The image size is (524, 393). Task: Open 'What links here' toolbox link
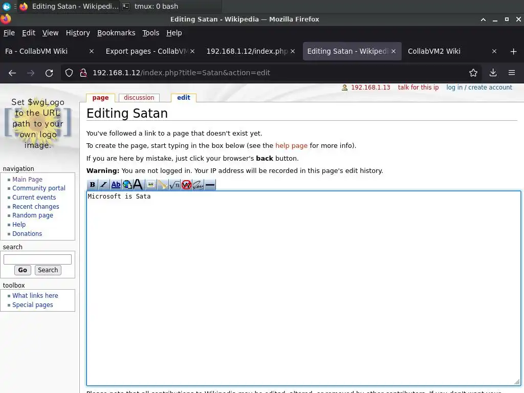35,296
